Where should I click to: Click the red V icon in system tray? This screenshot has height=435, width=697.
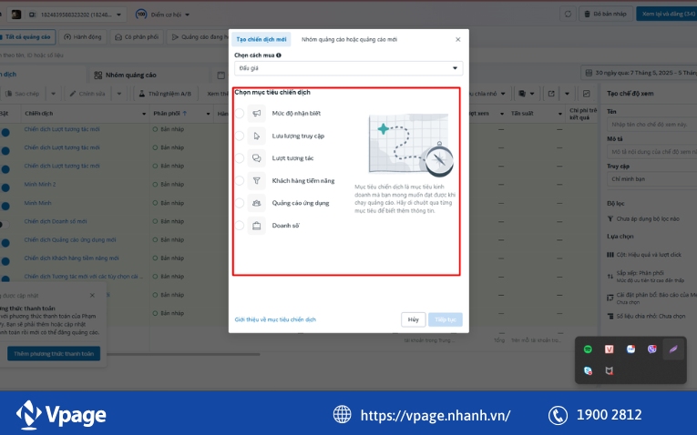(609, 349)
